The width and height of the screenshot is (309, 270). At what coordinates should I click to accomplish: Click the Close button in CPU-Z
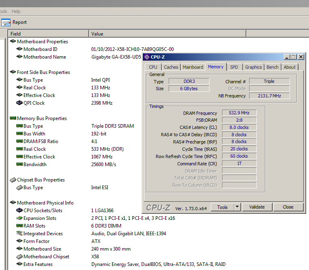[288, 207]
